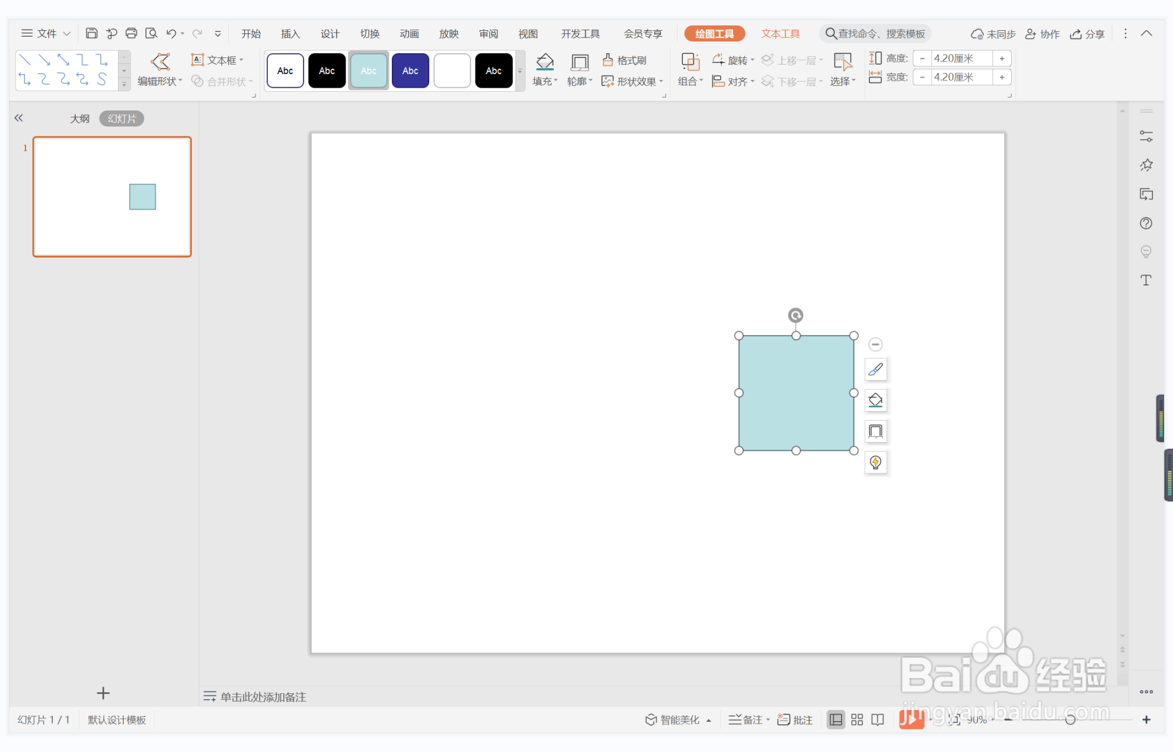Click the Smart Beautify (智能美化) button
The width and height of the screenshot is (1173, 752).
[x=673, y=719]
